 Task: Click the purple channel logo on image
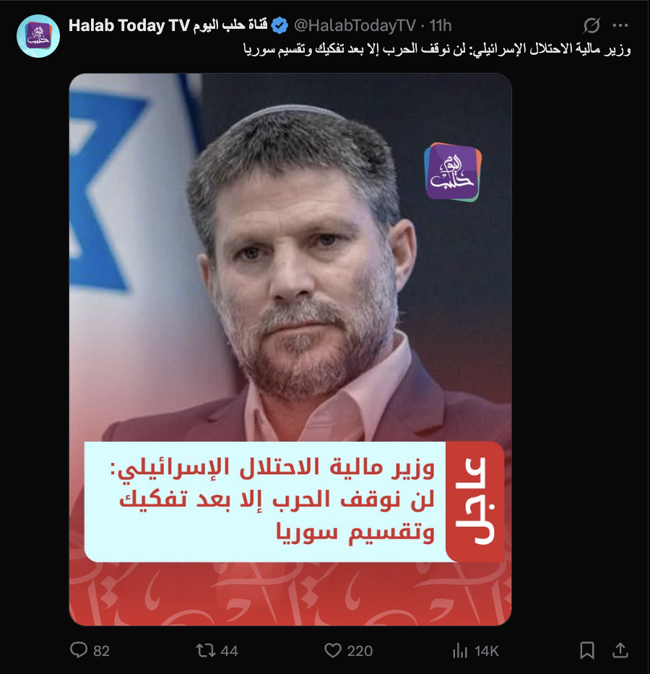[x=453, y=172]
